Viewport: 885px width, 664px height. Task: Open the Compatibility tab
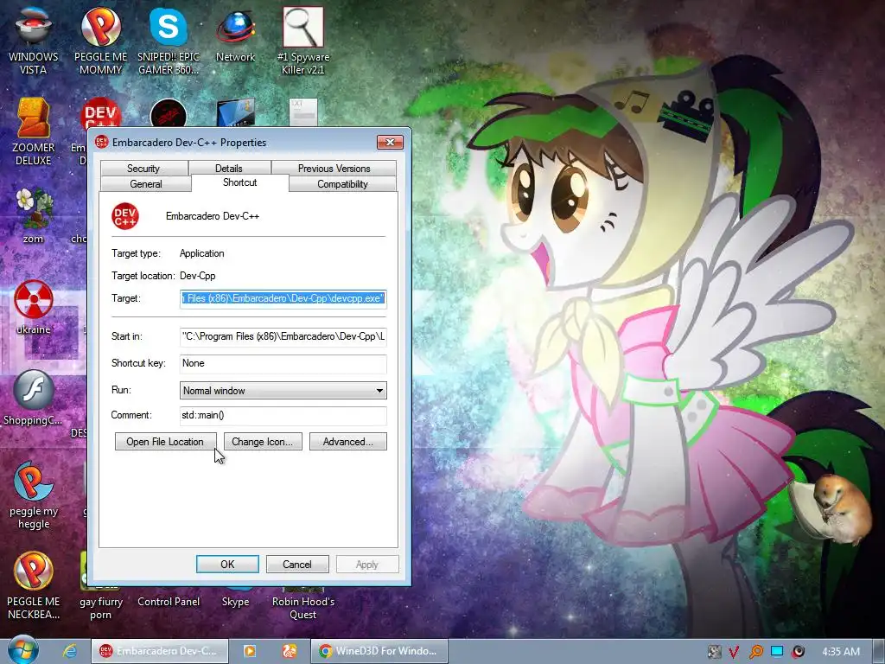pyautogui.click(x=342, y=184)
